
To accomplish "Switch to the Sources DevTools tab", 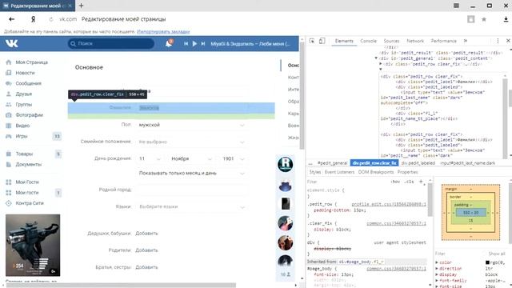I will tap(391, 41).
